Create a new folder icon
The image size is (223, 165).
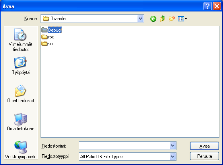pyautogui.click(x=172, y=19)
